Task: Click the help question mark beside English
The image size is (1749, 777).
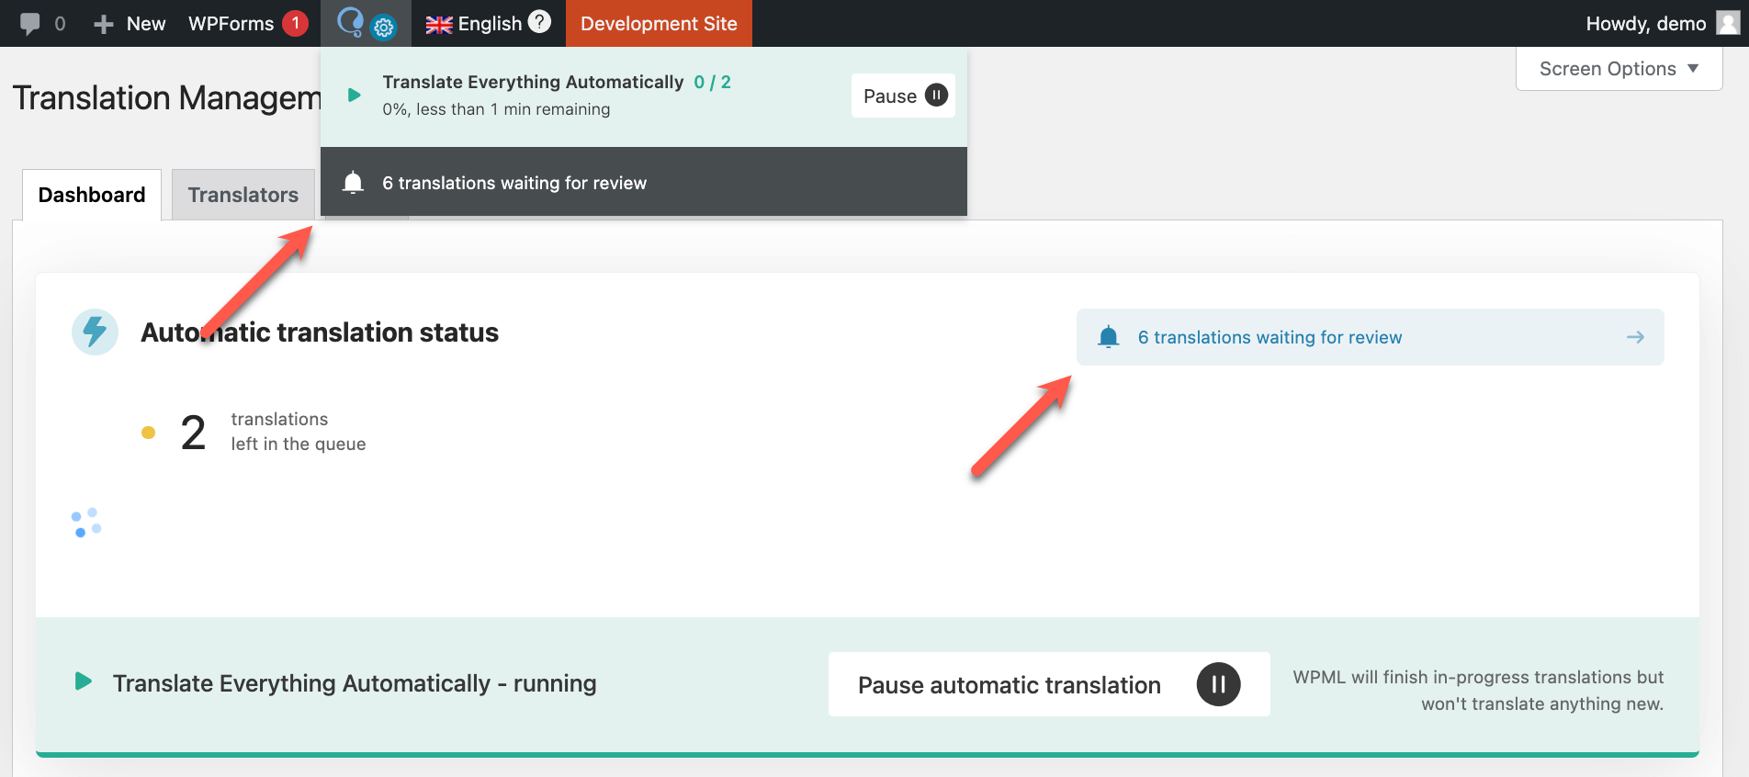Action: 540,22
